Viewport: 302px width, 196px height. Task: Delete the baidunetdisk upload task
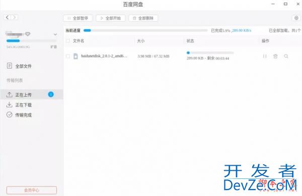pyautogui.click(x=275, y=56)
